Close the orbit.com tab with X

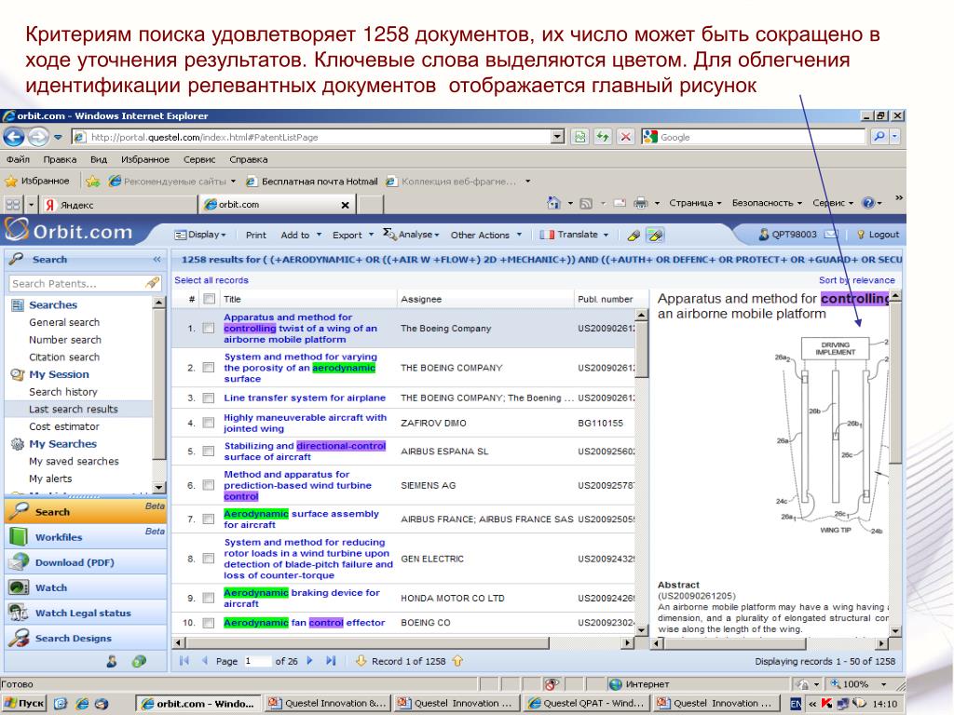[345, 205]
